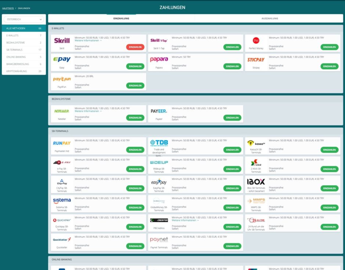Choose the Neteller logo
This screenshot has height=270, width=345.
click(x=62, y=111)
